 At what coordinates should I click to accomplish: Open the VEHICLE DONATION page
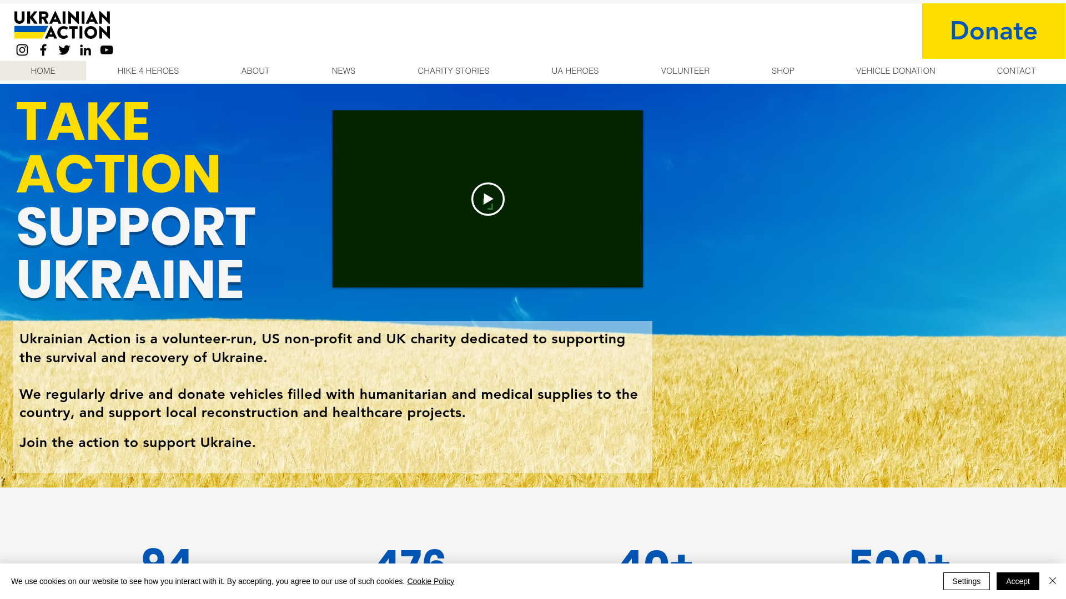896,71
